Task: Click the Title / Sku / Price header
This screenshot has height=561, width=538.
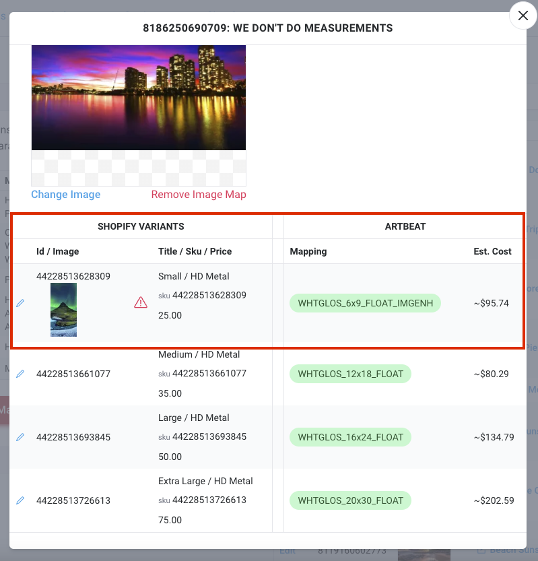Action: tap(195, 251)
